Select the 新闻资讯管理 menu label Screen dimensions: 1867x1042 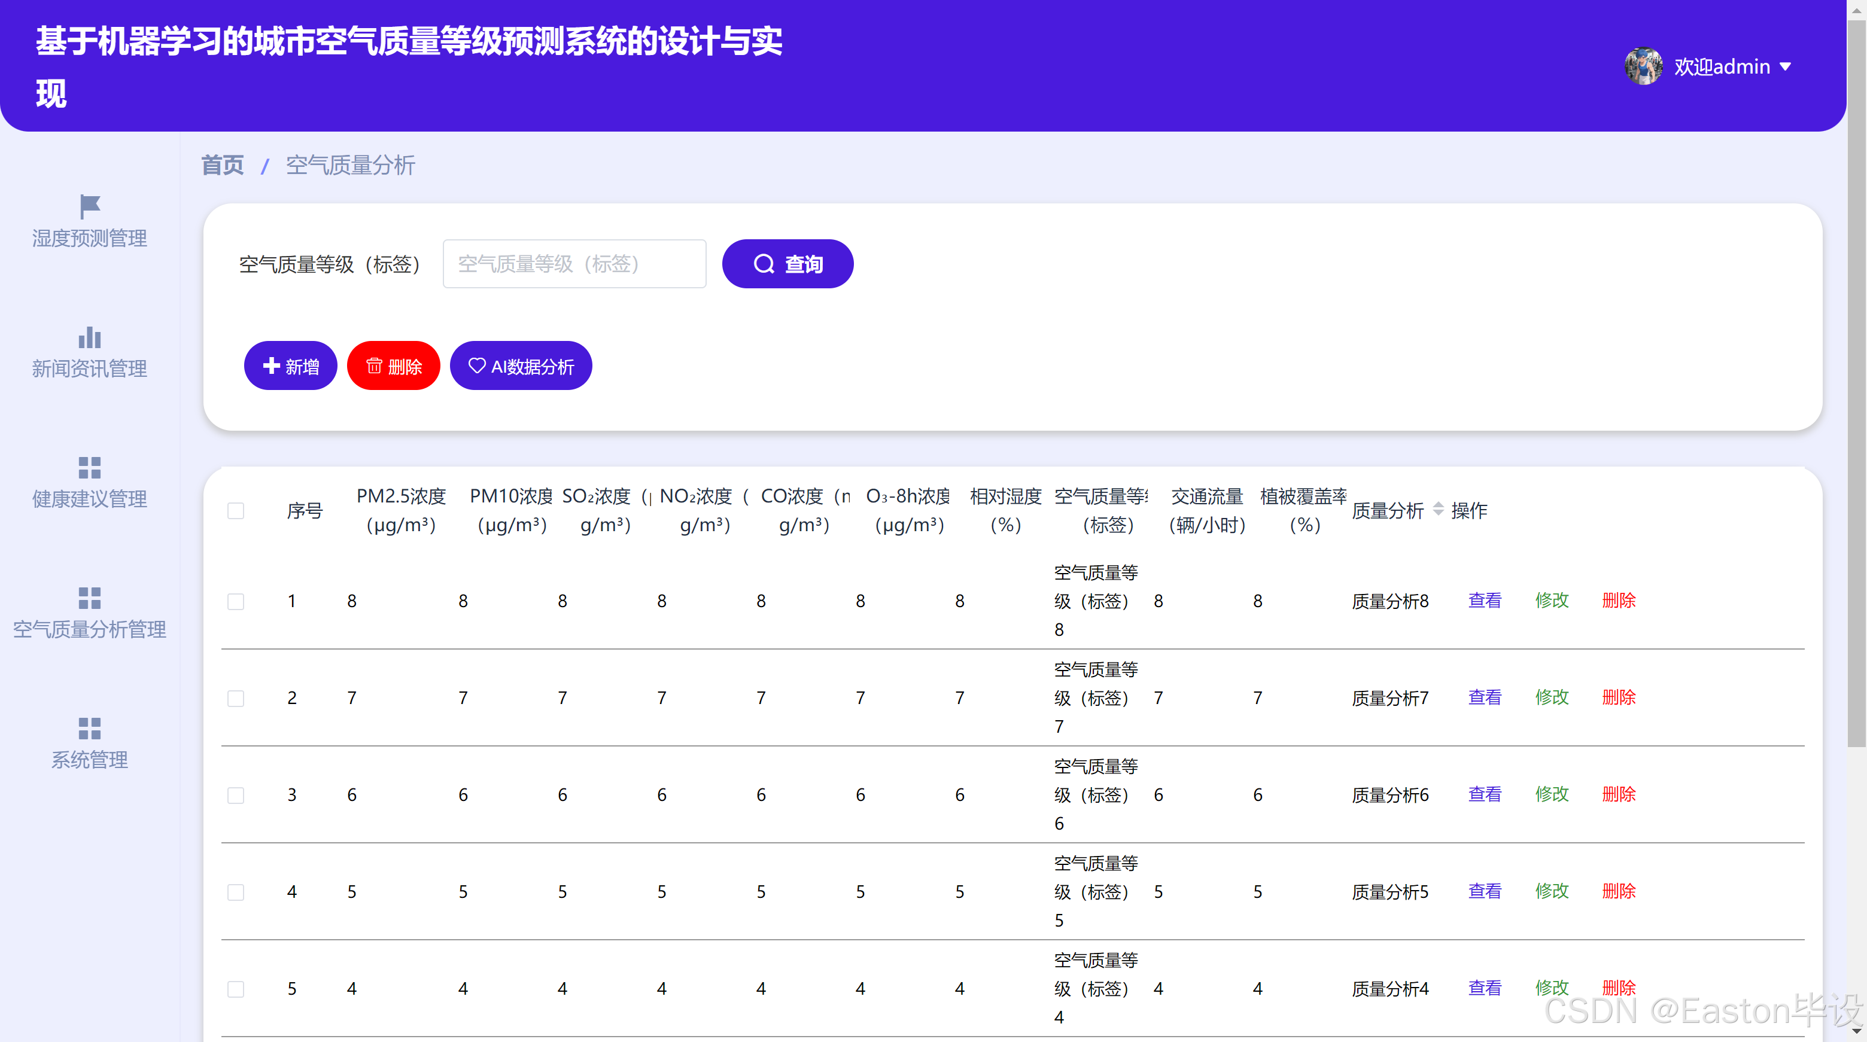(89, 369)
